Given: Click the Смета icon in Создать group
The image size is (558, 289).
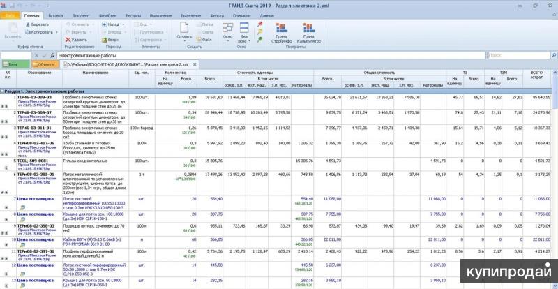Looking at the screenshot, I should click(199, 32).
